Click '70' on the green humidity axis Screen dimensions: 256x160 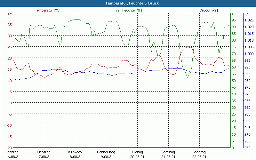pos(234,54)
